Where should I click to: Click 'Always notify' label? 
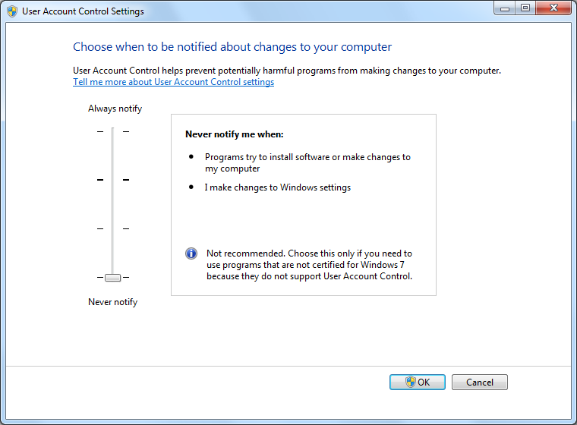pyautogui.click(x=115, y=109)
